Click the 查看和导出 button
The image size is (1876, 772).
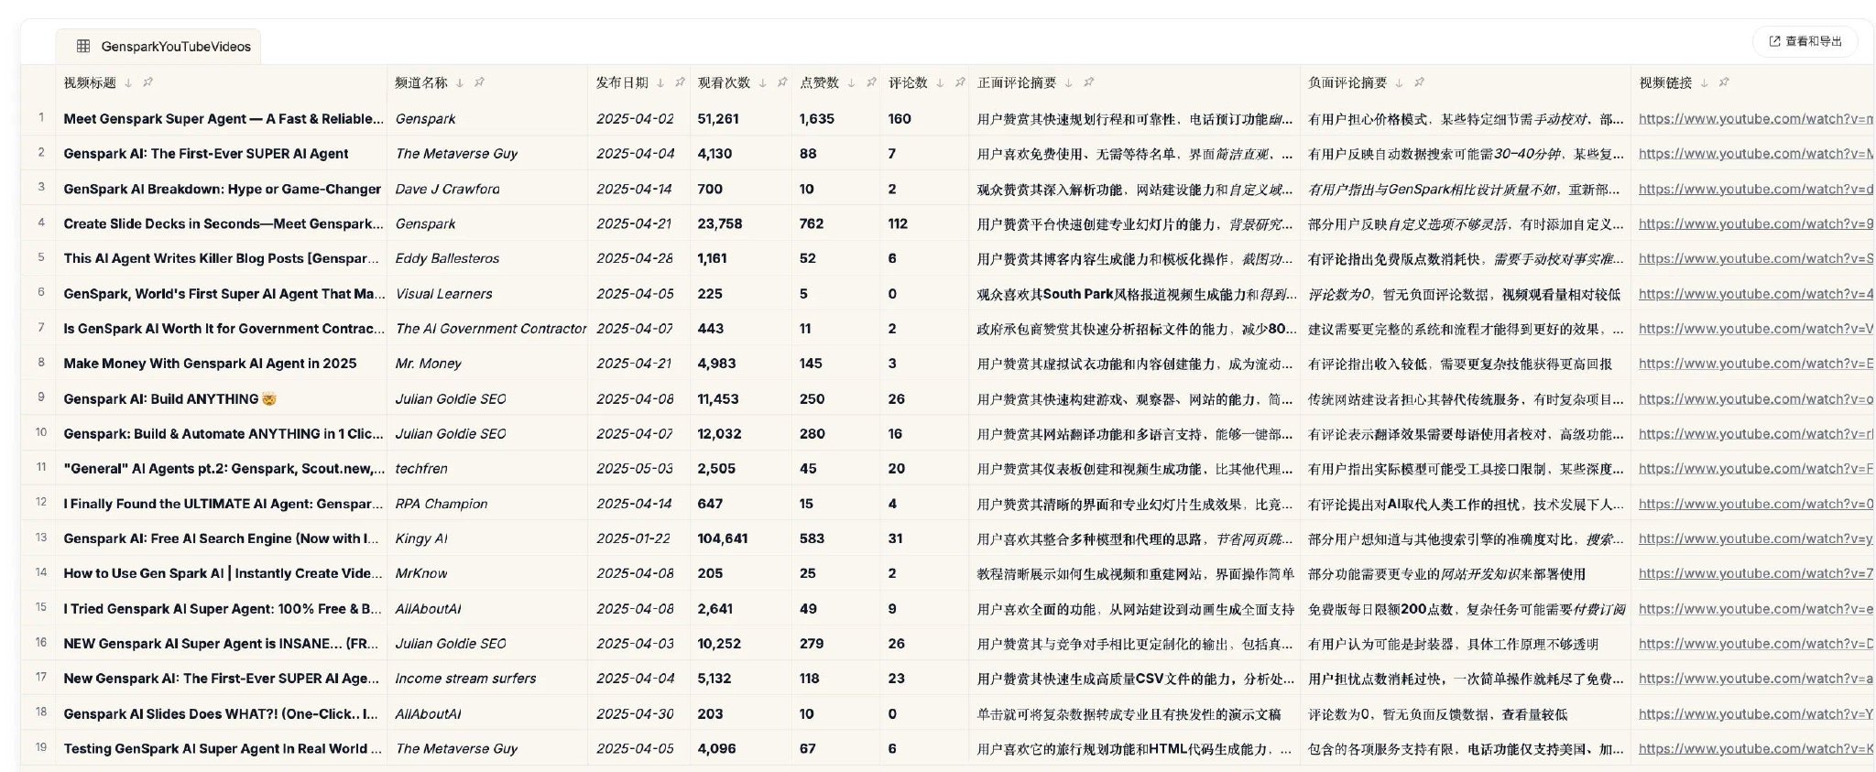(1805, 41)
